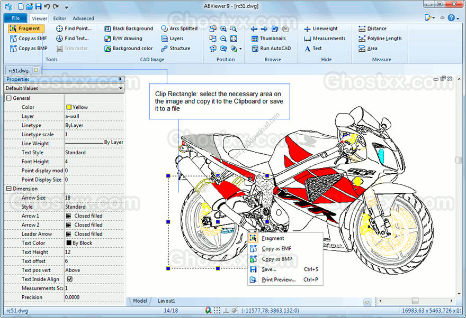
Task: Click the By Block text color swatch
Action: [69, 243]
